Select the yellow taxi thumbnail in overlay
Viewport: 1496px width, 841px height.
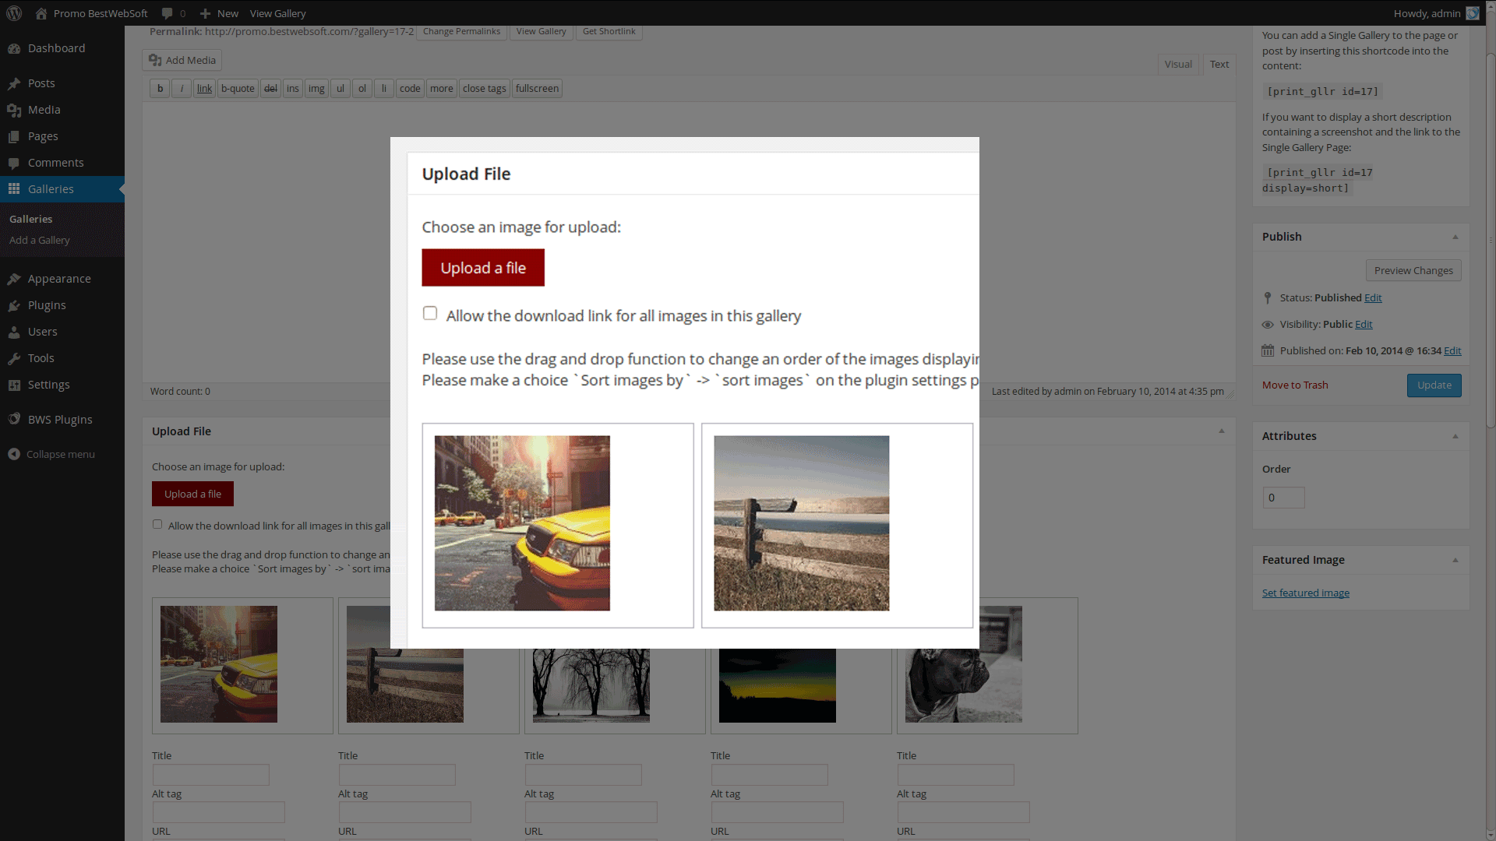click(522, 523)
